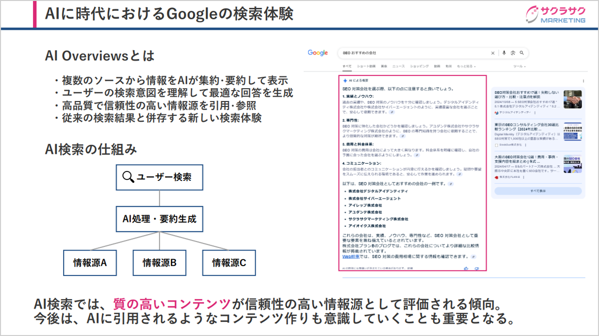Viewport: 599px width, 336px height.
Task: Select the すべて search tab
Action: 347,66
